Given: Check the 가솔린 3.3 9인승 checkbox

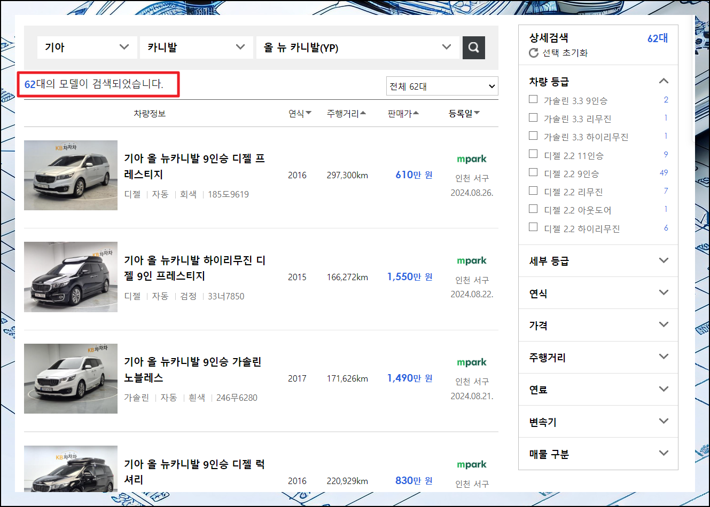Looking at the screenshot, I should click(x=533, y=99).
